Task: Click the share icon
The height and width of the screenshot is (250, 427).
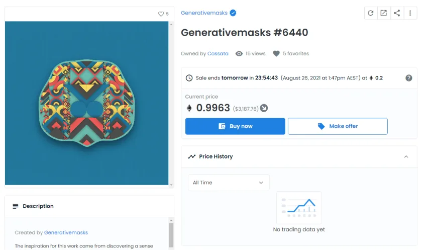Action: pyautogui.click(x=397, y=13)
